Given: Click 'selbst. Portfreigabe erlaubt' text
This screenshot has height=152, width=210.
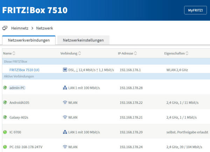Looking at the screenshot, I should point(187,132).
